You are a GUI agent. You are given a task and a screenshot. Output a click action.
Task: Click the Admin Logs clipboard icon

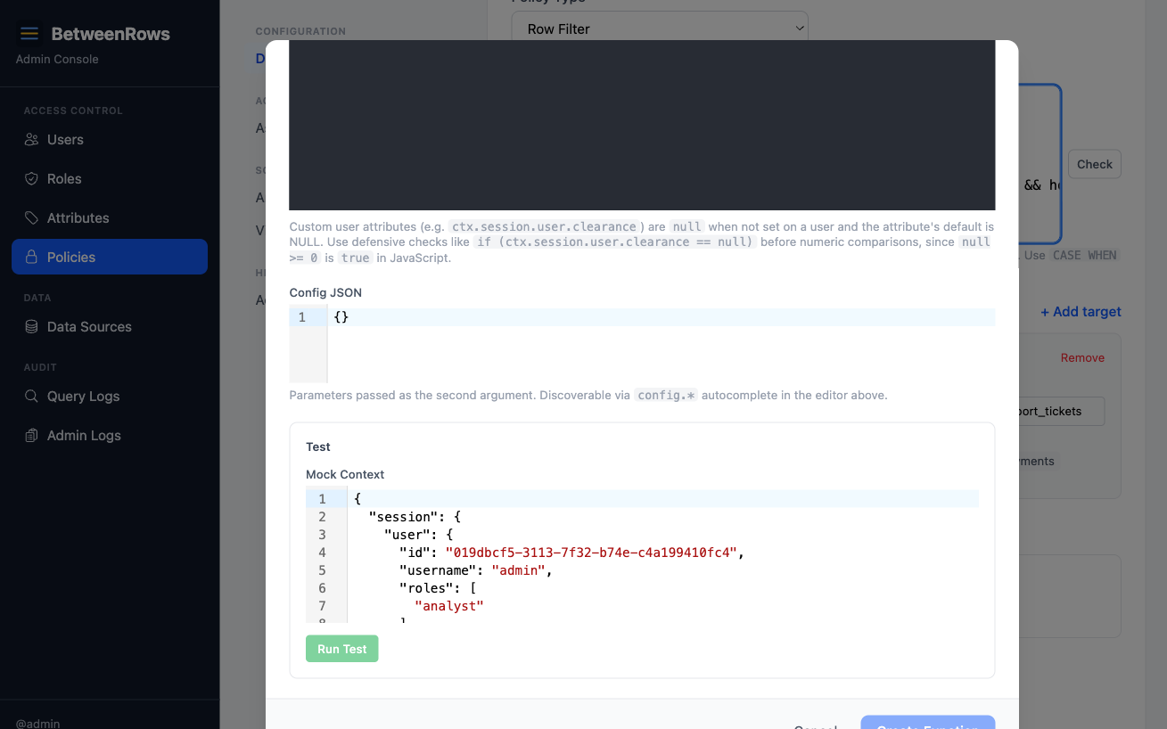[31, 436]
